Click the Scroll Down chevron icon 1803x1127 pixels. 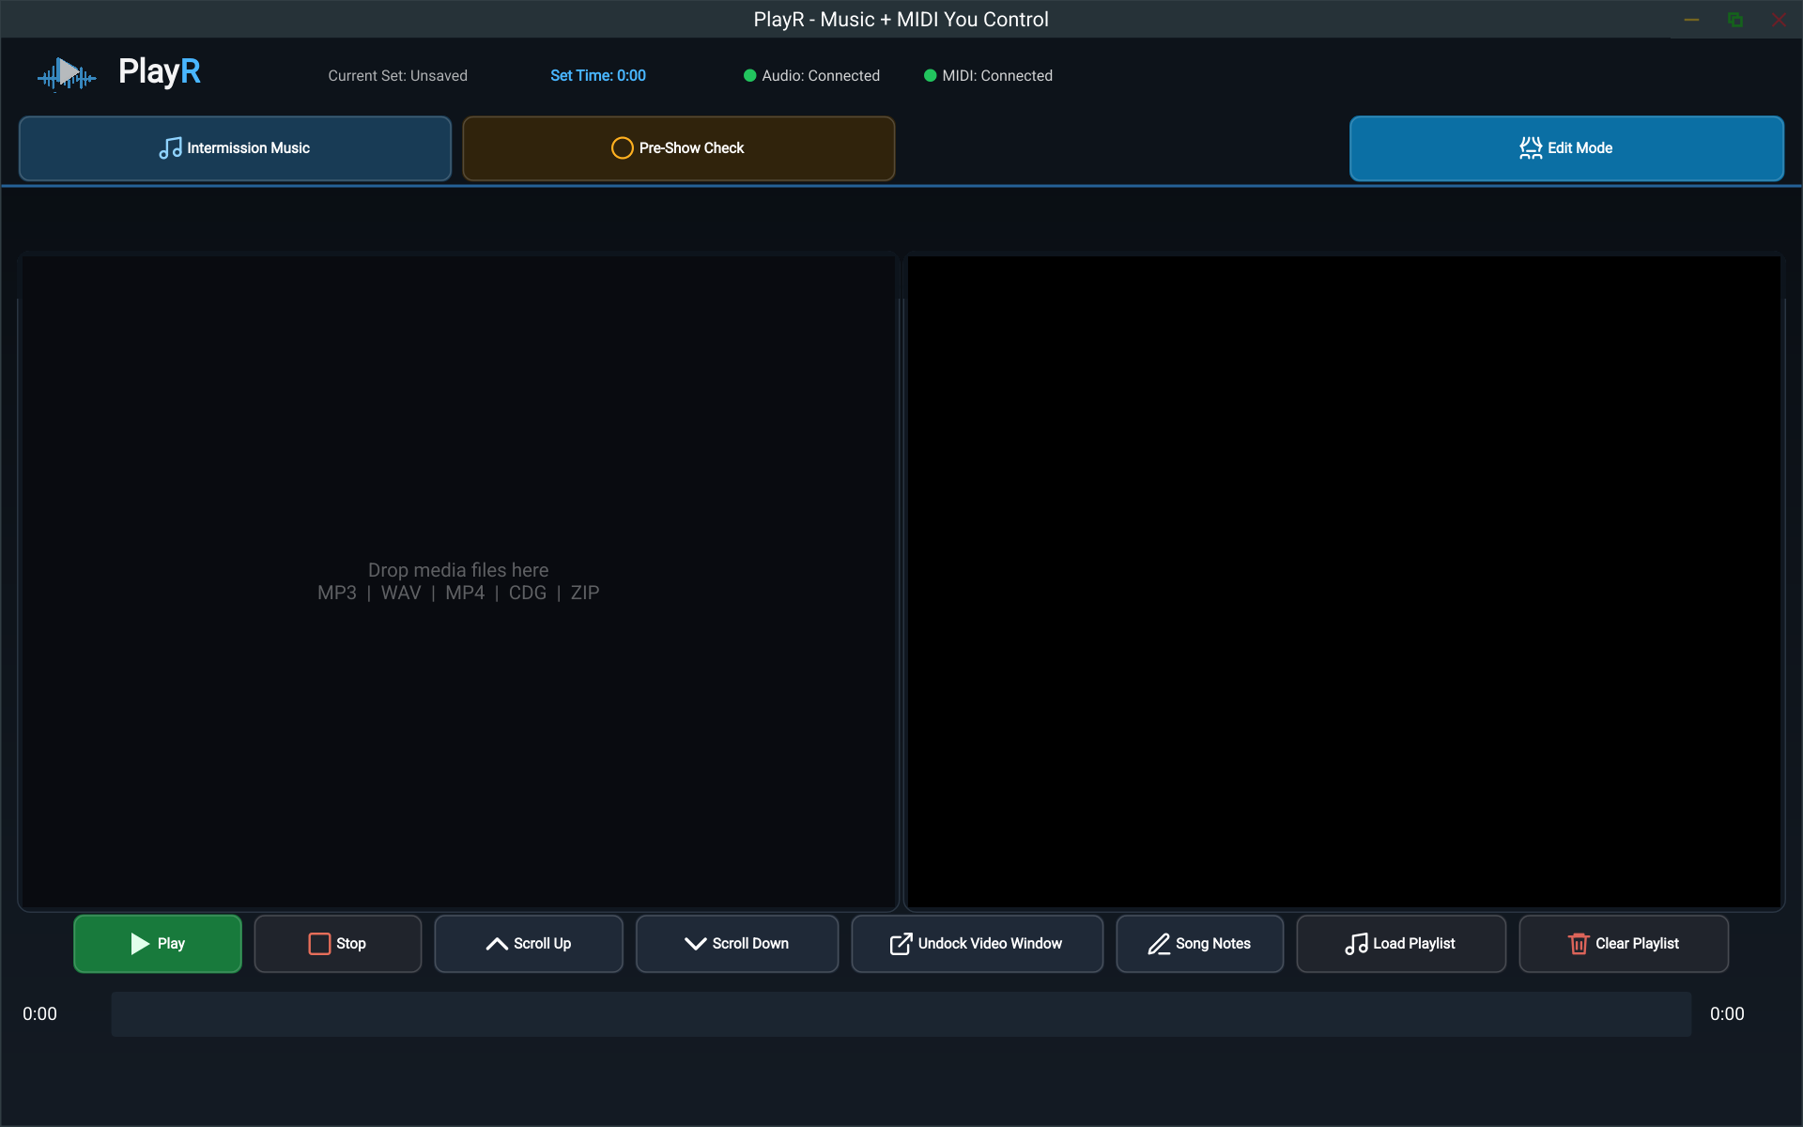tap(695, 944)
